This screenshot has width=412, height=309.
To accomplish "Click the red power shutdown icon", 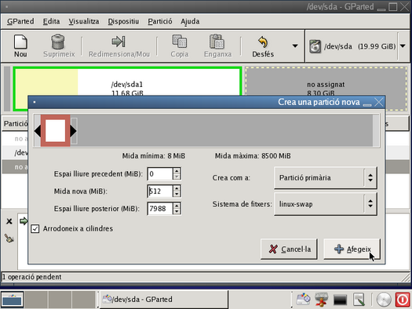I will pos(403,300).
